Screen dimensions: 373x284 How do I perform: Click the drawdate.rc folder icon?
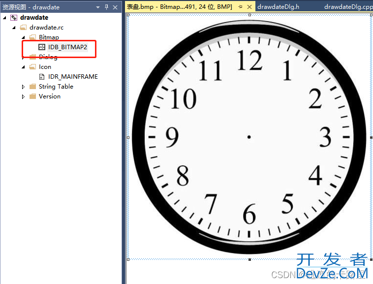coord(23,28)
